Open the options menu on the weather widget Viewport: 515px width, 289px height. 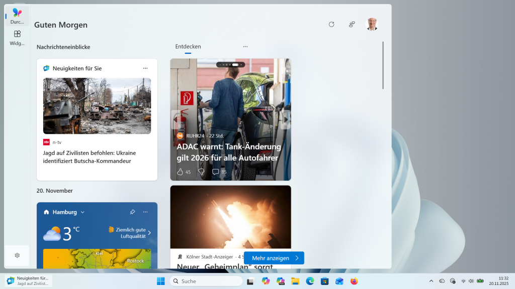click(144, 212)
